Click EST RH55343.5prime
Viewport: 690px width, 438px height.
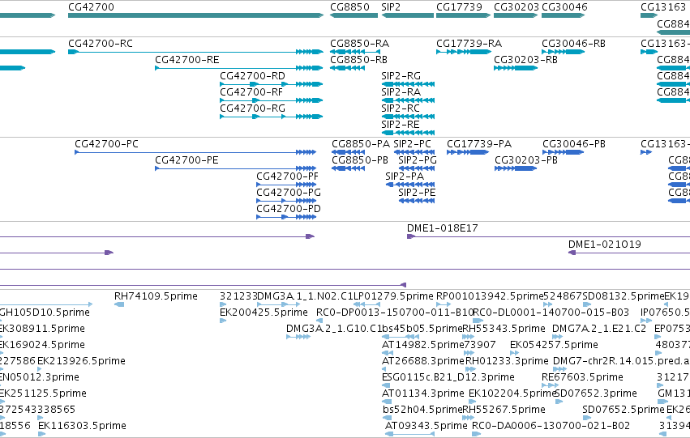[x=468, y=337]
